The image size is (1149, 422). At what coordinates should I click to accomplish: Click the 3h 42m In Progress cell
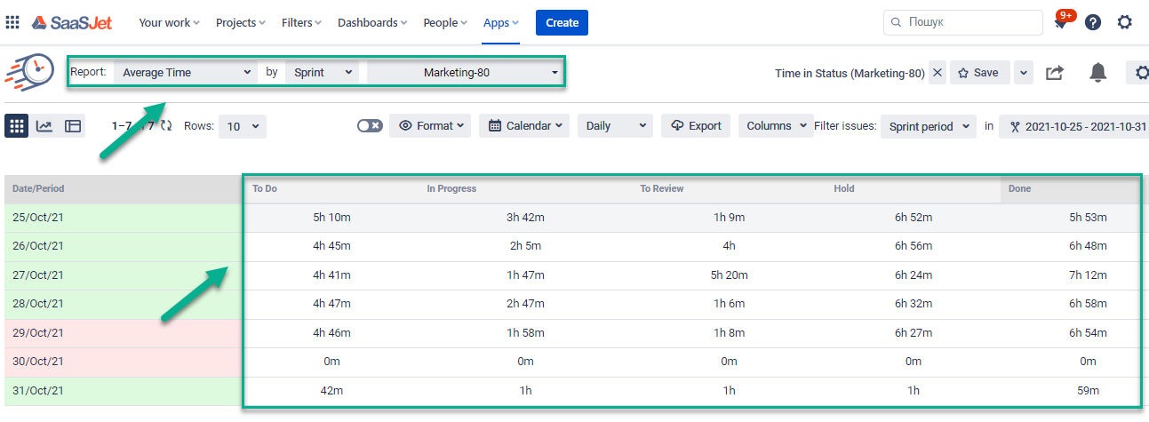coord(525,218)
